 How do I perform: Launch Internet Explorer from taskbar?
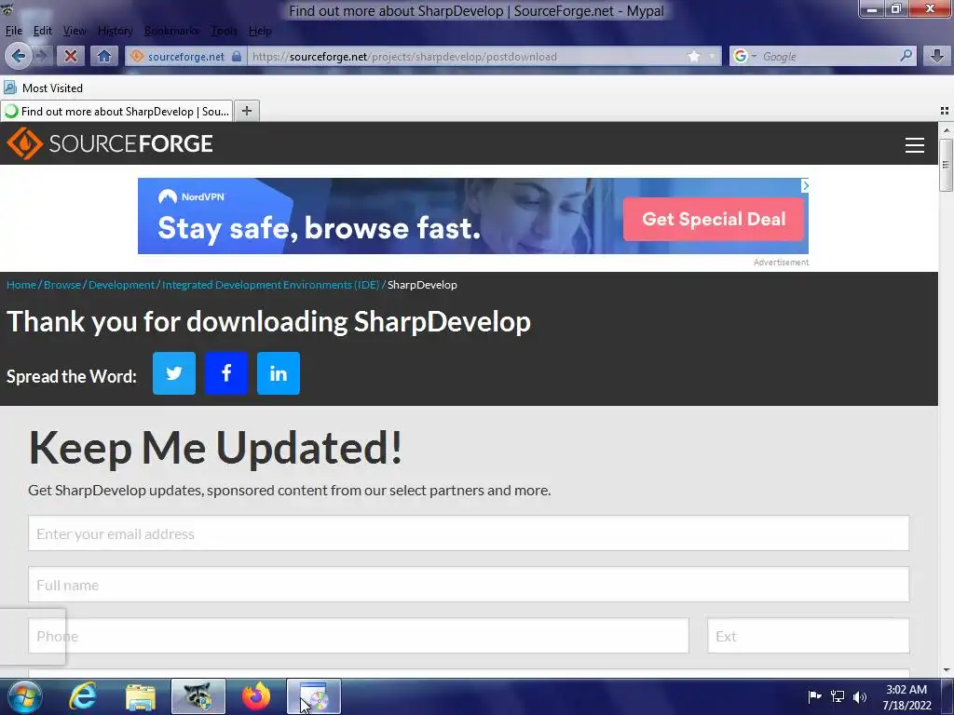pyautogui.click(x=83, y=696)
